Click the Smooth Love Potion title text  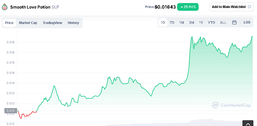(30, 7)
